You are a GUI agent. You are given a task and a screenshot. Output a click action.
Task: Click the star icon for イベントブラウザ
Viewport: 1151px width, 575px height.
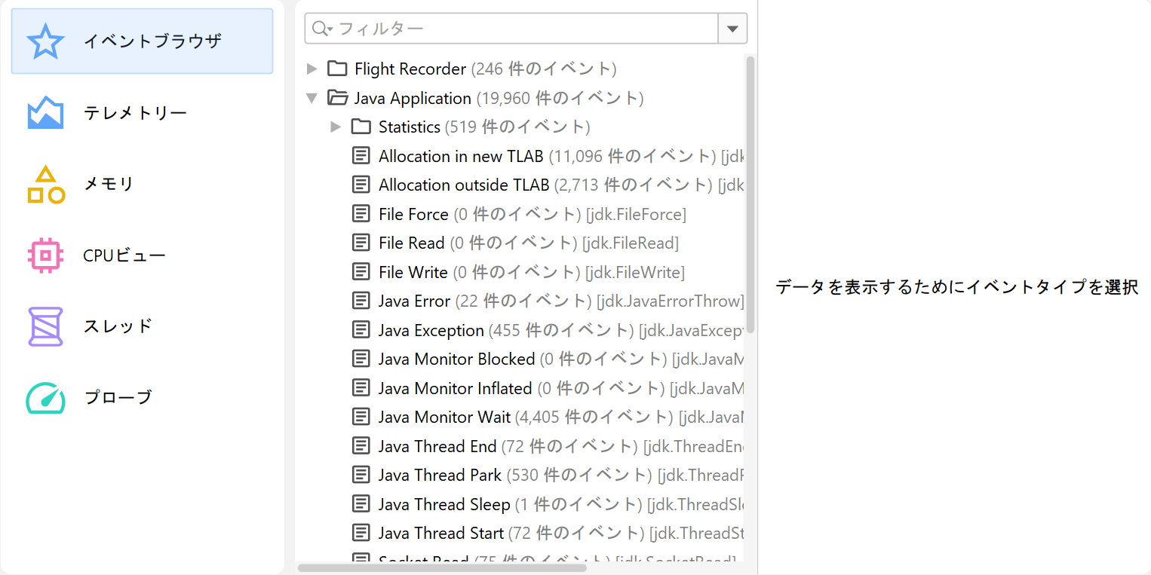point(45,41)
